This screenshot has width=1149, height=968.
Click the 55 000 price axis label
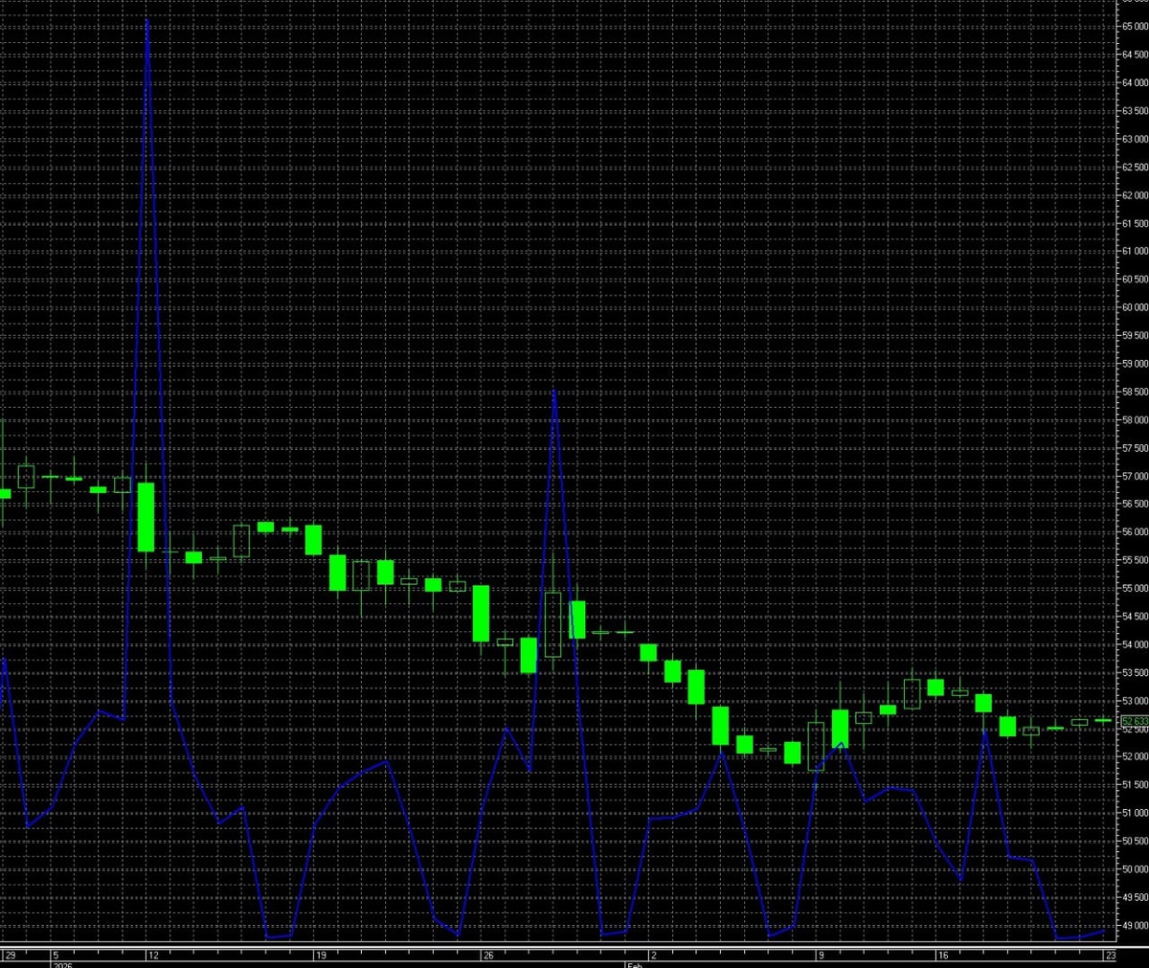coord(1135,589)
